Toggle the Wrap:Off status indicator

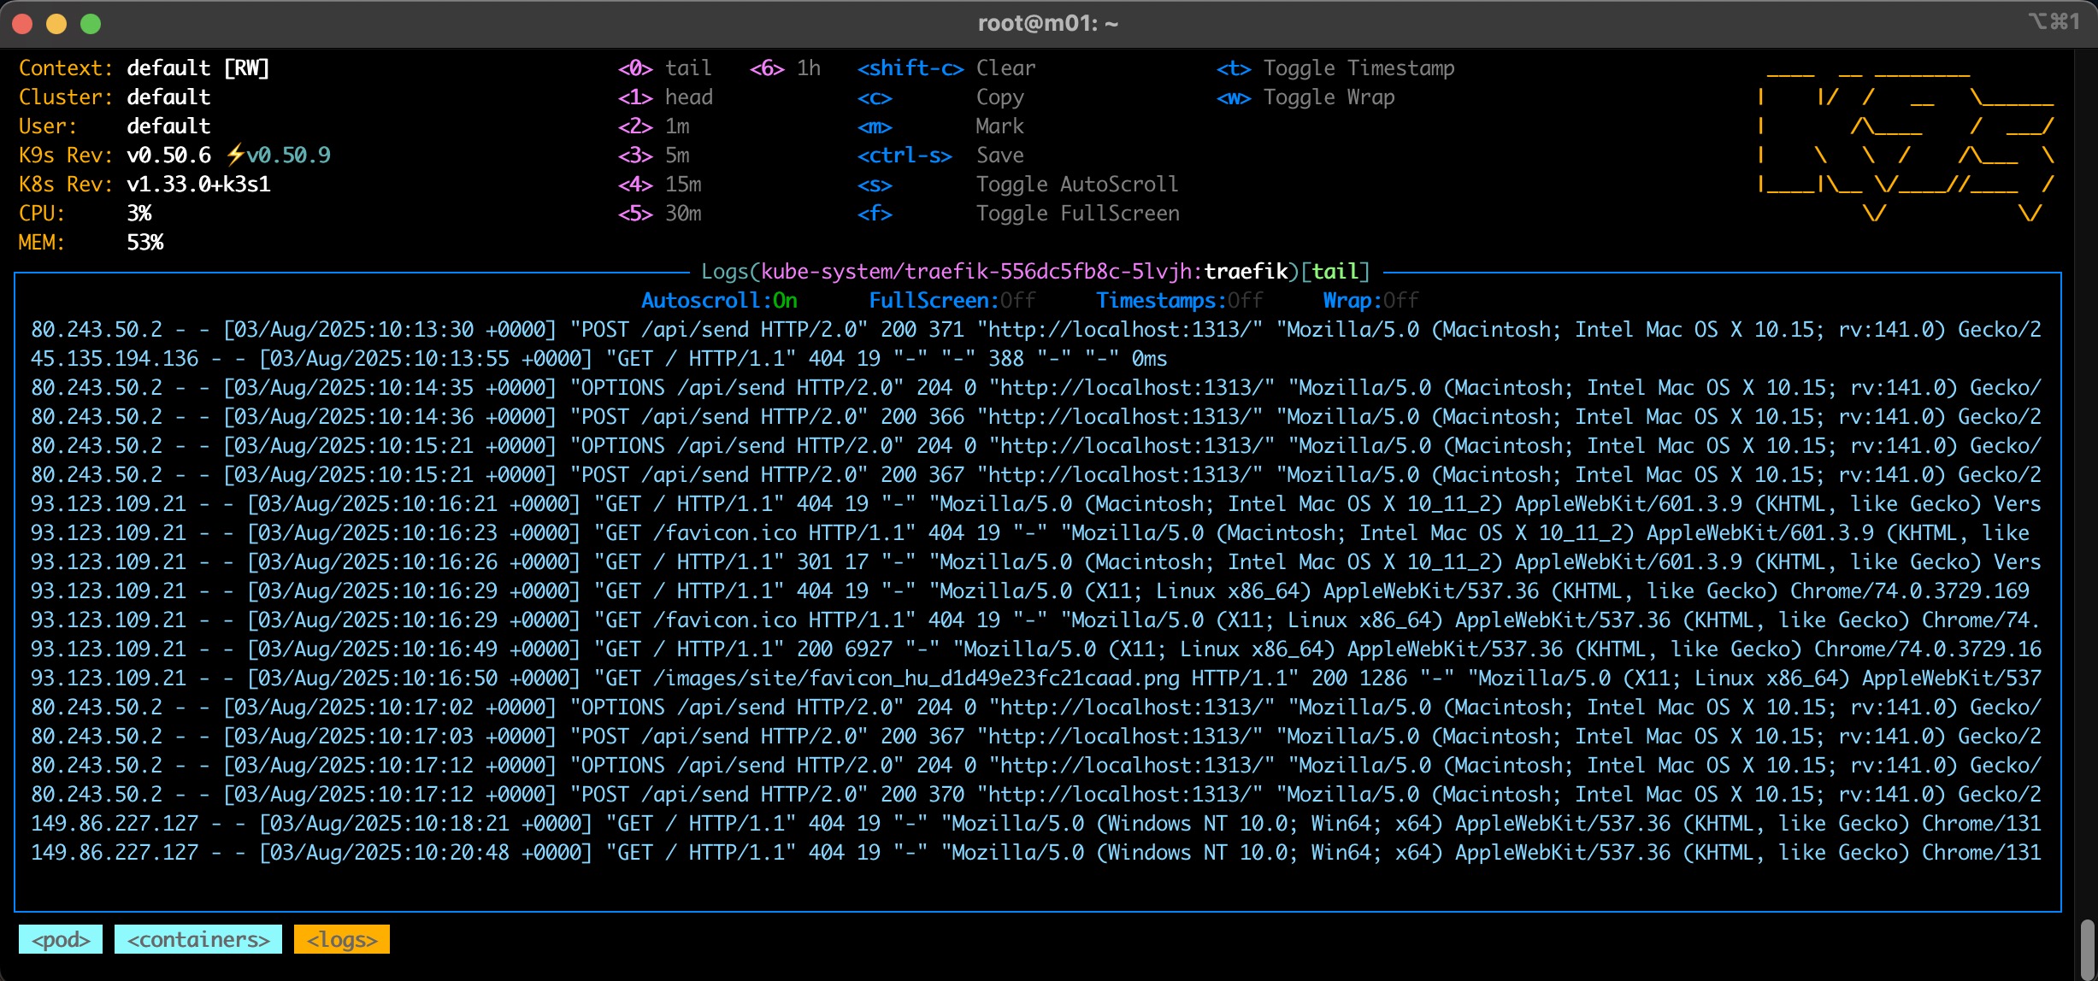(1370, 301)
